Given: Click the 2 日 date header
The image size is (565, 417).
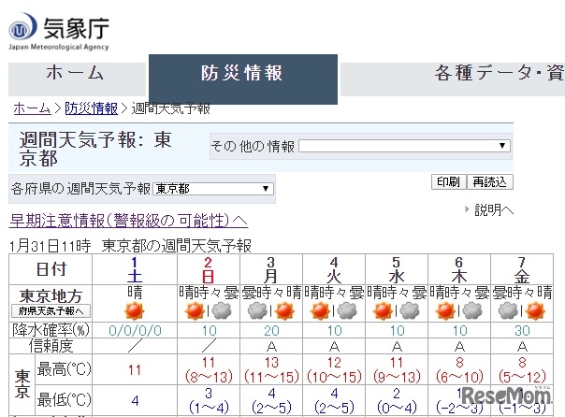Looking at the screenshot, I should pyautogui.click(x=209, y=269).
